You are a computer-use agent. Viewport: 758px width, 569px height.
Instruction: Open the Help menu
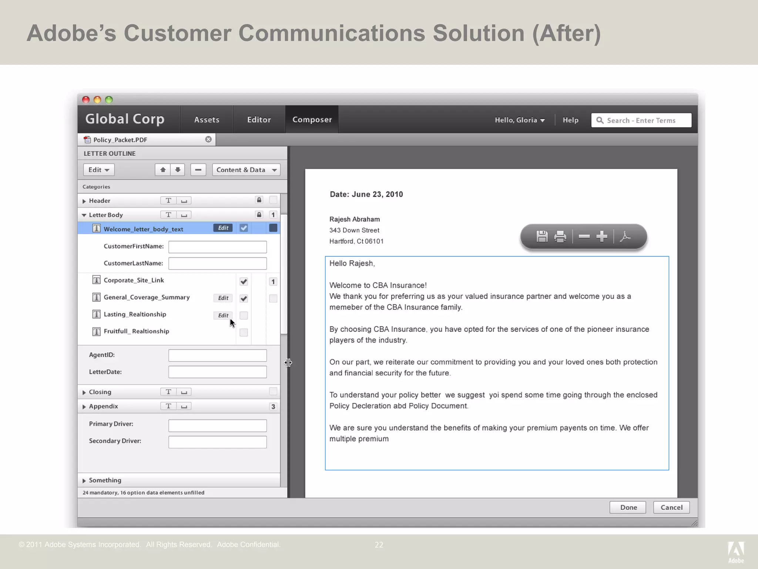click(x=570, y=120)
